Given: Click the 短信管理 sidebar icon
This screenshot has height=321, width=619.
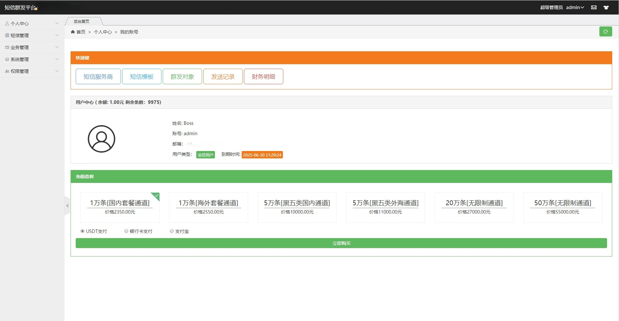Looking at the screenshot, I should coord(7,35).
